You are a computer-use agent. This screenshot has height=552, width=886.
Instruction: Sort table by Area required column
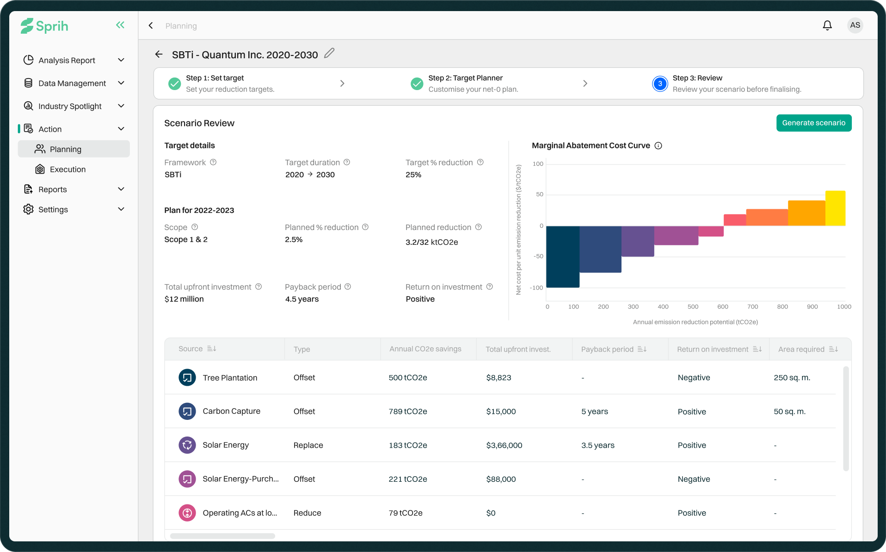(833, 349)
